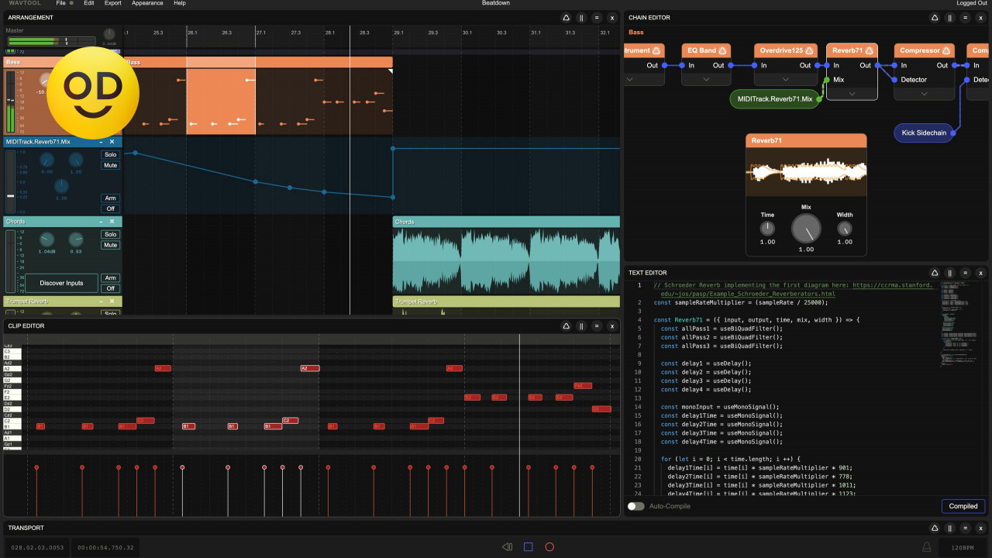Click the Reverb71 Time knob
The image size is (992, 558).
pos(767,229)
